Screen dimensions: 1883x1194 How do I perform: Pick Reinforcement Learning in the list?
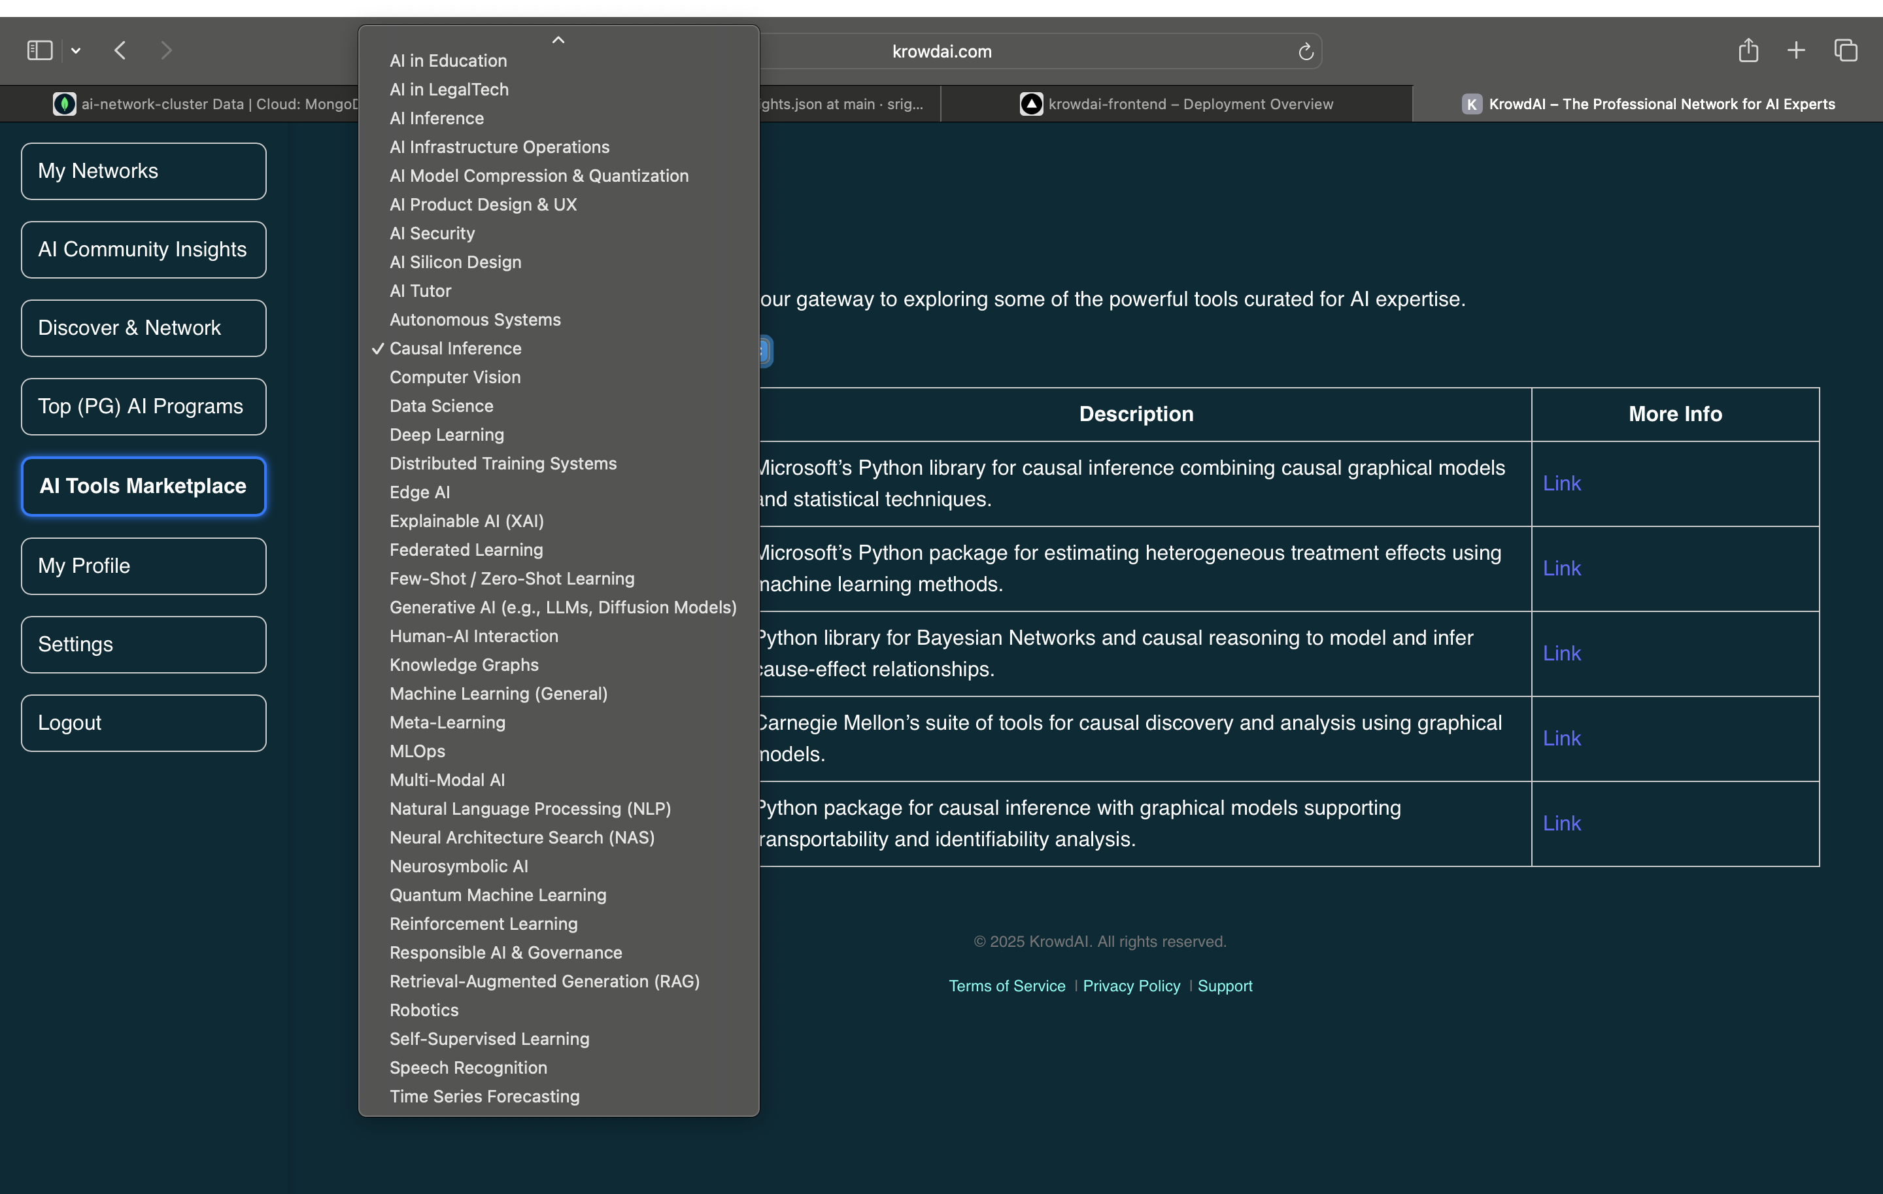(483, 923)
